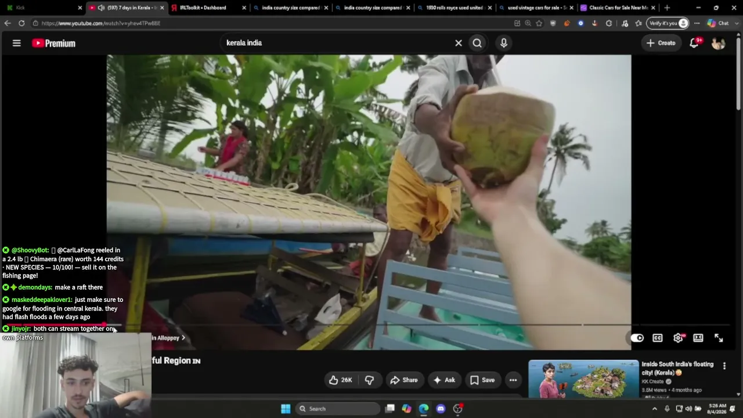Open the Copilot Chat sidebar
743x418 pixels.
(x=717, y=23)
